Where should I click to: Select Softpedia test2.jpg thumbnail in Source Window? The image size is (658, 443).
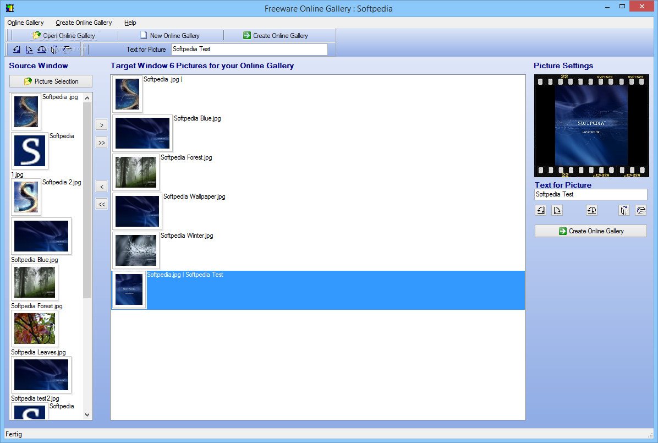pos(41,375)
